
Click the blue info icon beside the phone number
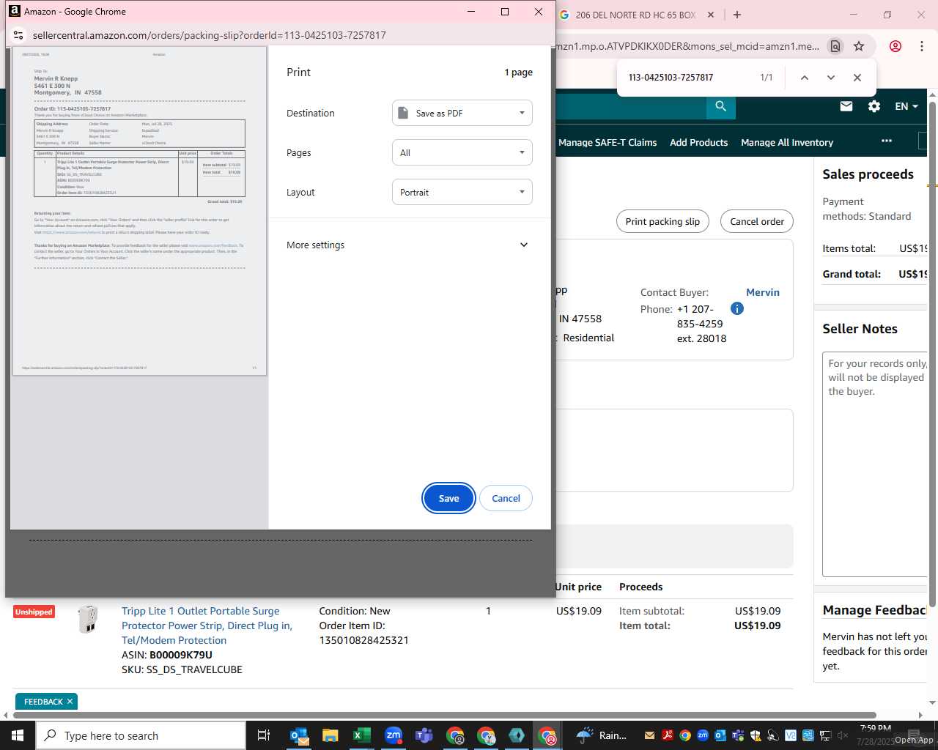click(737, 308)
